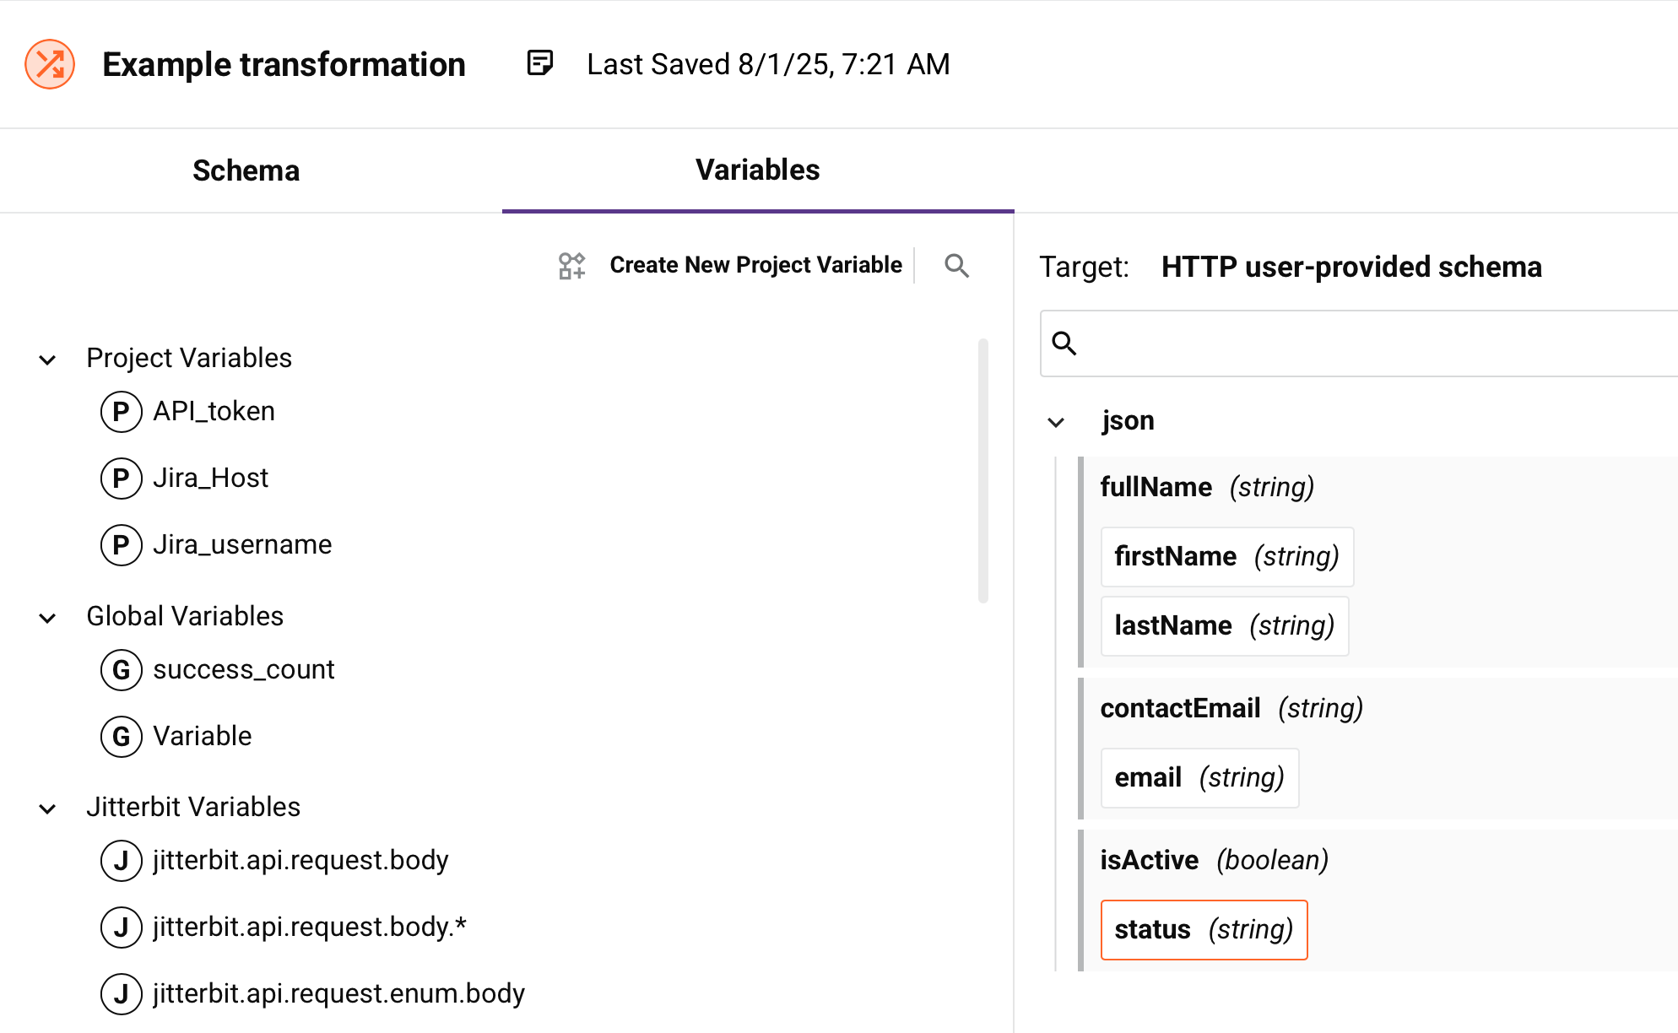
Task: Click the P icon for API_token
Action: coord(122,412)
